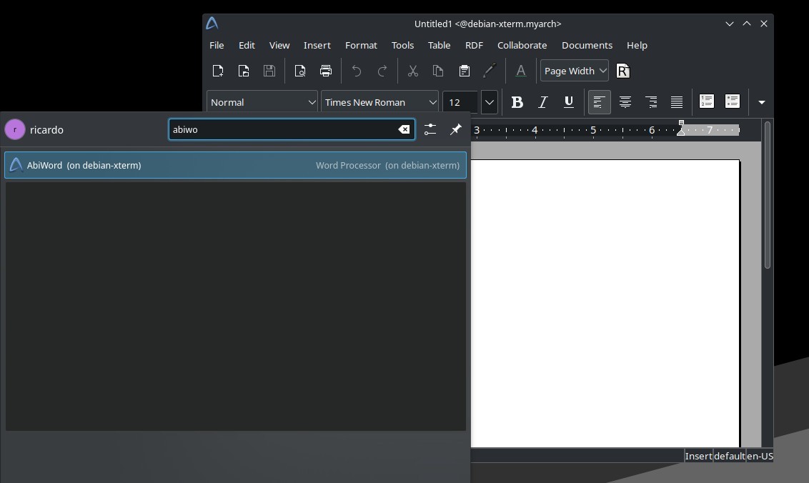Open the font size dropdown arrow
The image size is (809, 483).
pos(489,102)
